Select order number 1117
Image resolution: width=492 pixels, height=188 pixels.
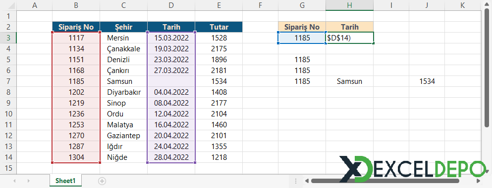click(76, 38)
